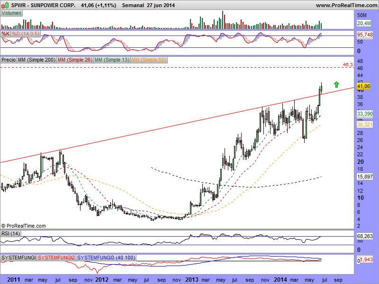This screenshot has height=284, width=379.
Task: Click the Semanal timeframe label
Action: click(133, 5)
